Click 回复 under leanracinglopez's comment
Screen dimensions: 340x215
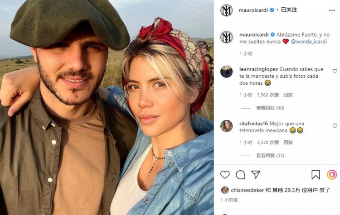288,95
